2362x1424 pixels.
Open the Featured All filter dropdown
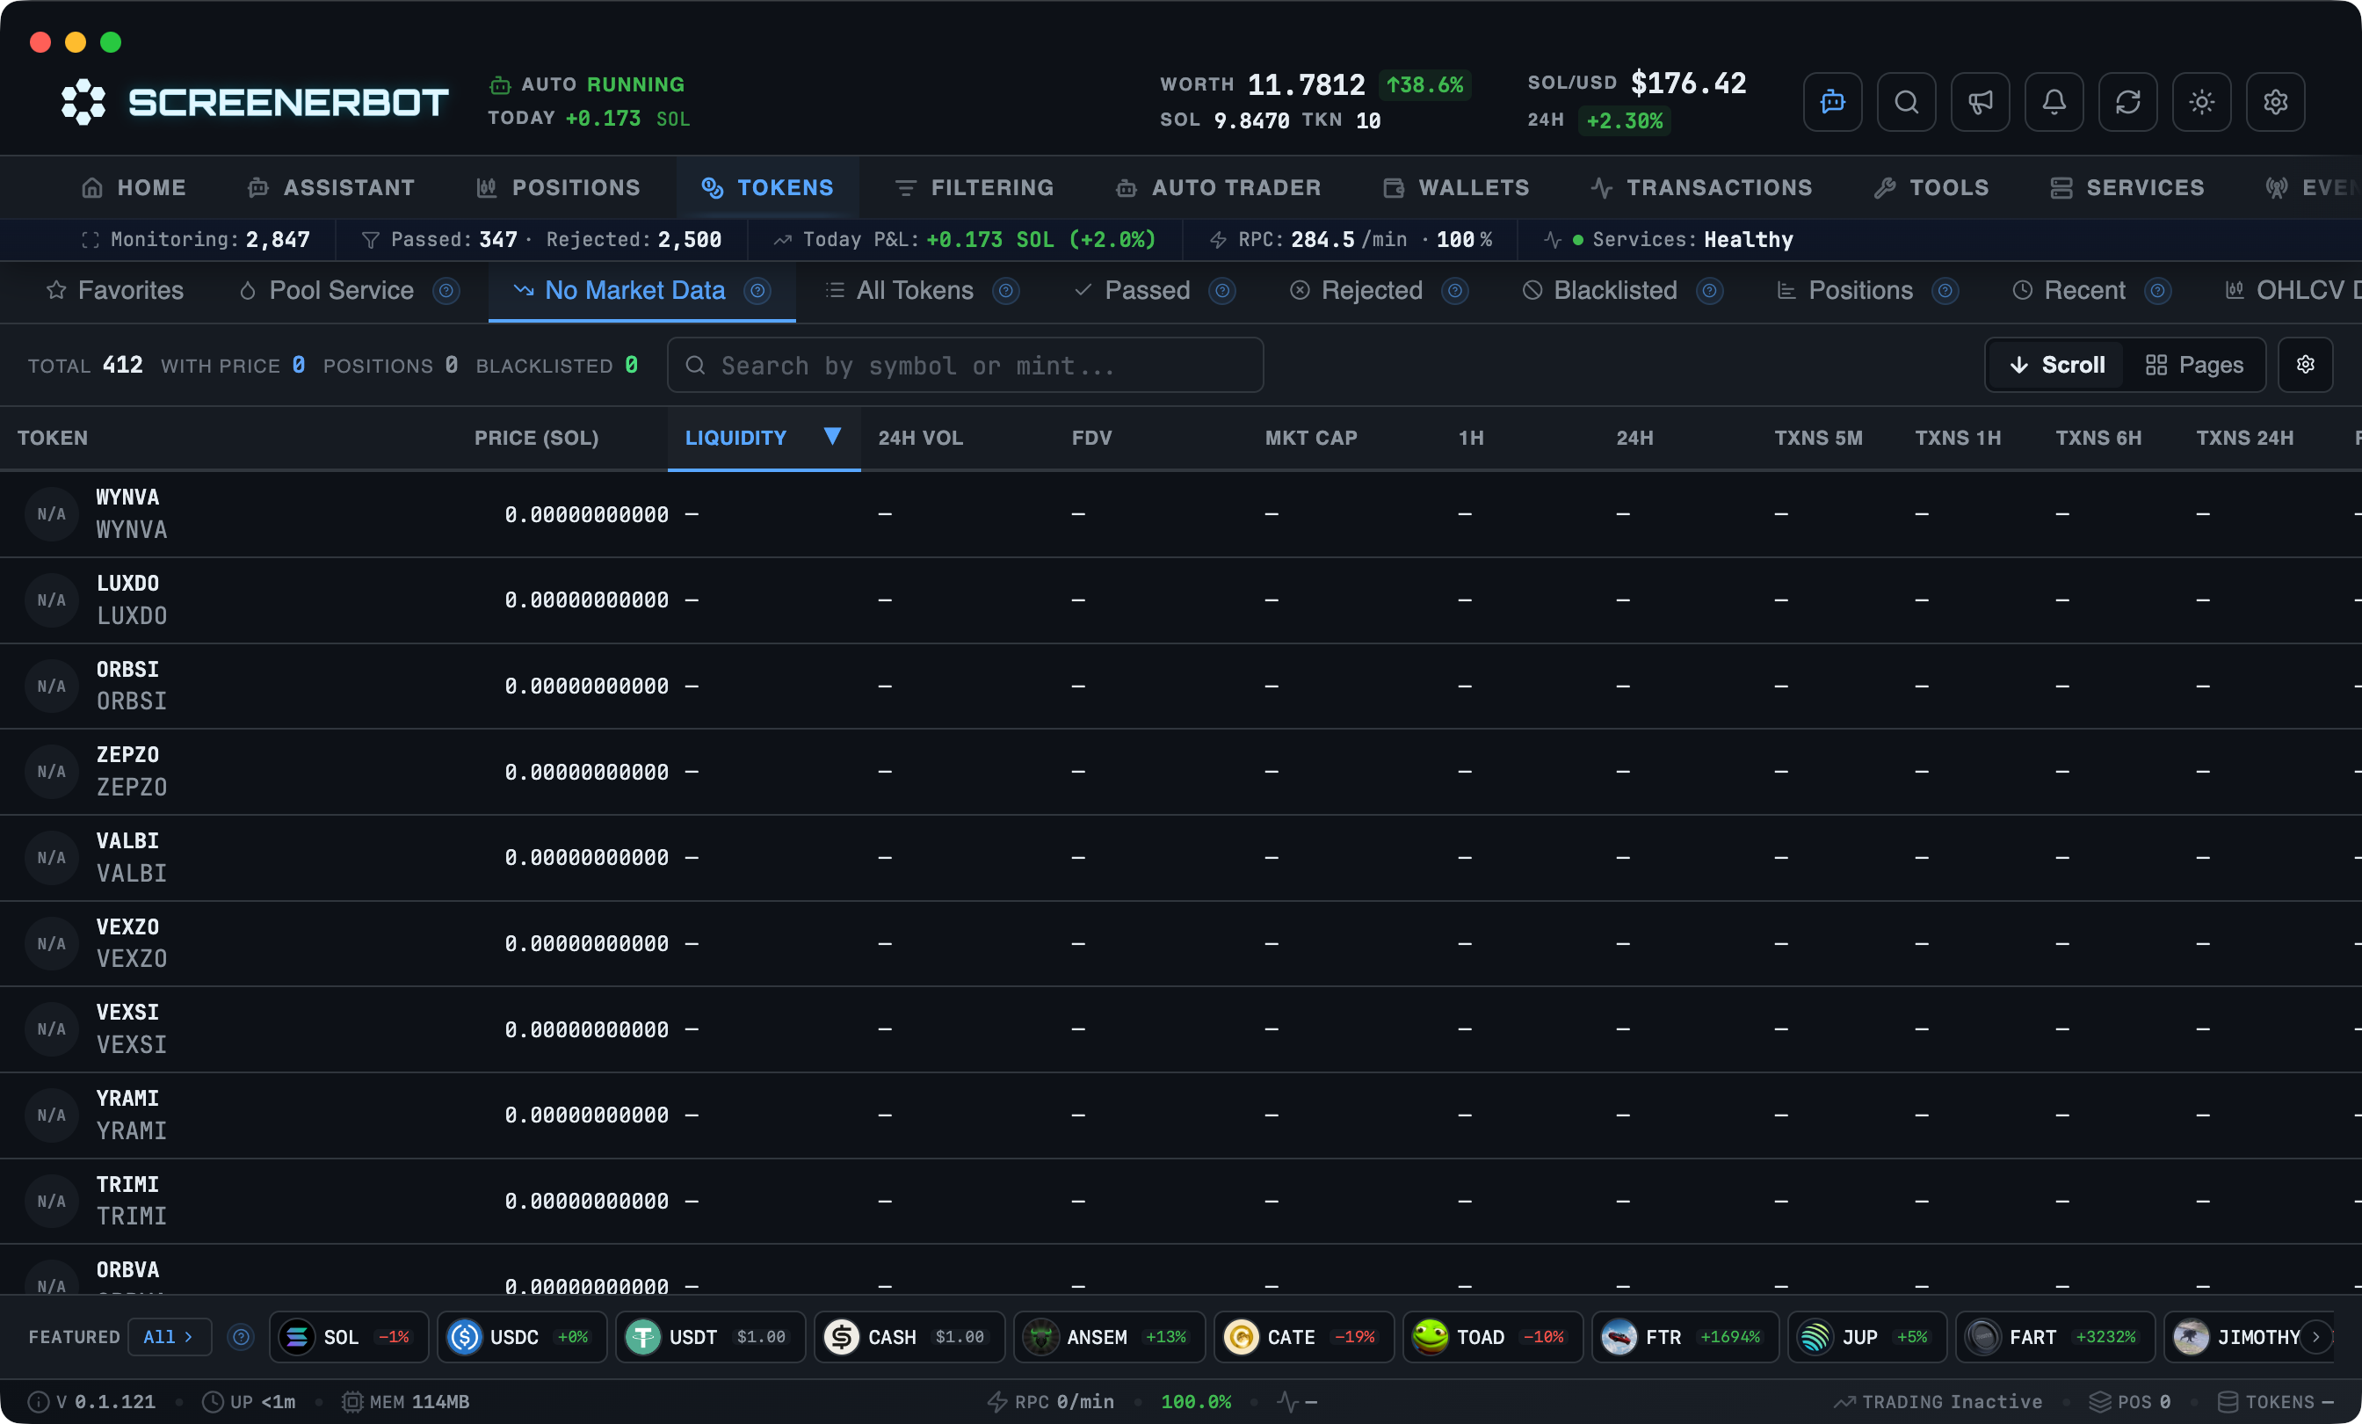click(x=169, y=1337)
